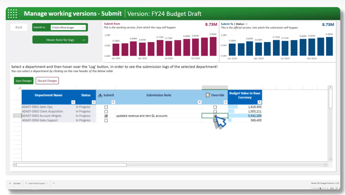The height and width of the screenshot is (195, 345).
Task: Click the zoom slider in status bar
Action: (x=320, y=188)
